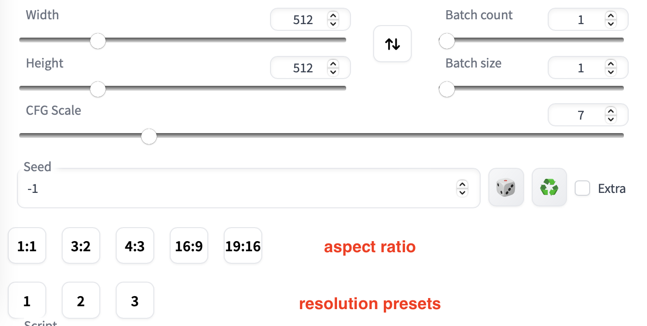647x326 pixels.
Task: Select resolution preset 3
Action: point(135,300)
